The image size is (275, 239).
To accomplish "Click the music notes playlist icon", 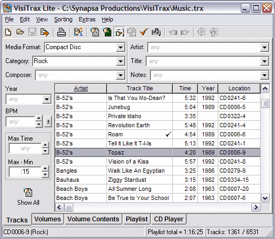I will tap(156, 32).
